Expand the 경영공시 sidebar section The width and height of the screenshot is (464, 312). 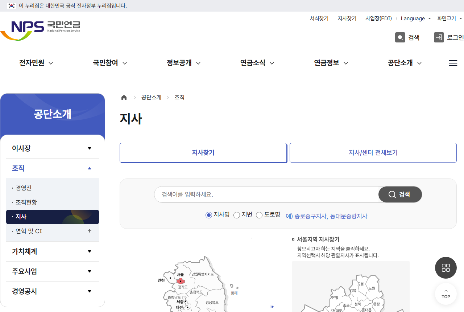[53, 291]
